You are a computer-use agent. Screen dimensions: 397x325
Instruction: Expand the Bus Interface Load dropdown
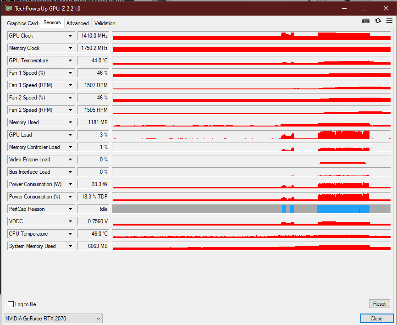70,172
